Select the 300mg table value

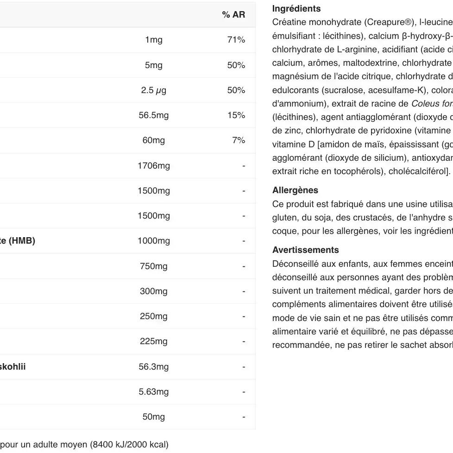(x=154, y=291)
